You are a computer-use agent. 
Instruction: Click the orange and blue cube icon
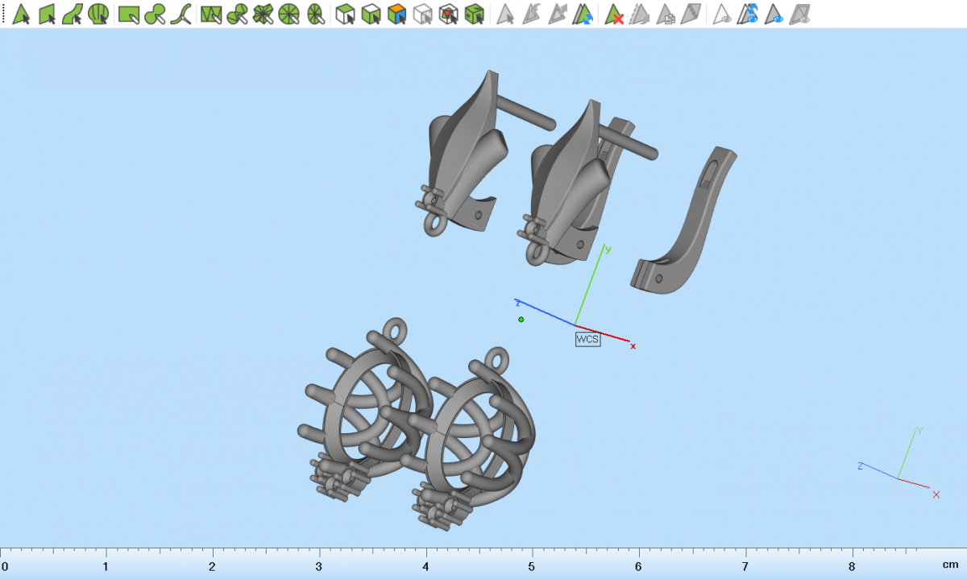point(396,14)
